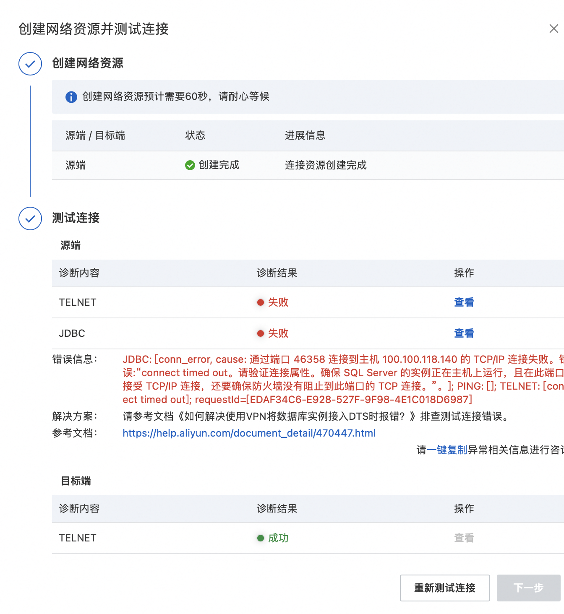The width and height of the screenshot is (564, 614).
Task: Click the 成功 result in target TELNET row
Action: 278,538
